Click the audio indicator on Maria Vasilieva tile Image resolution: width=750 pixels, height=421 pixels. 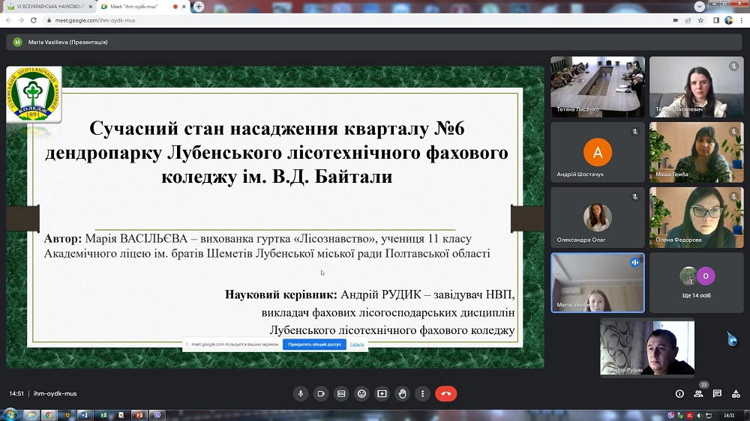point(634,262)
